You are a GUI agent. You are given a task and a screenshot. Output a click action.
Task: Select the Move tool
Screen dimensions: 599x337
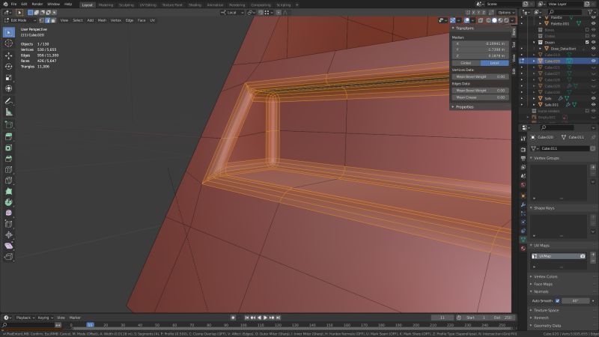(x=8, y=55)
